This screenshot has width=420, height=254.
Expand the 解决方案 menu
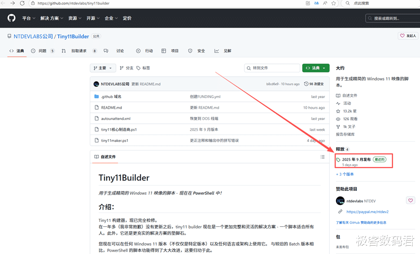point(51,18)
